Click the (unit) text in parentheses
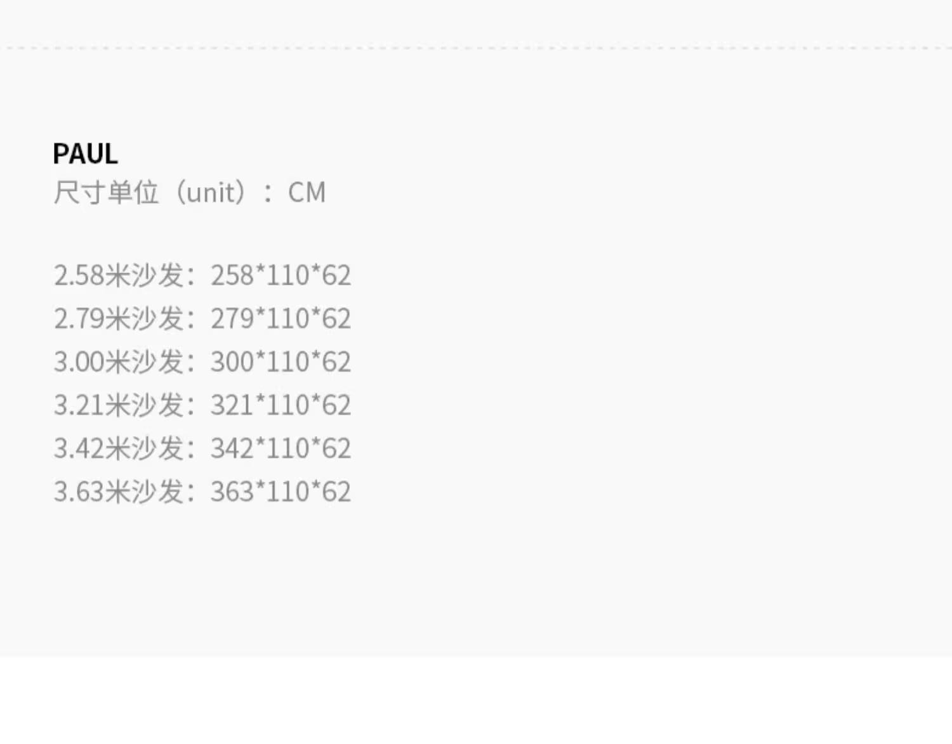 click(x=211, y=192)
